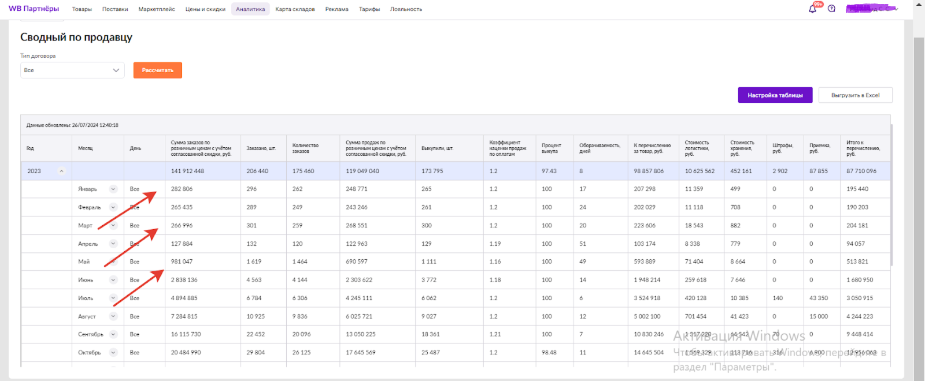Image resolution: width=925 pixels, height=381 pixels.
Task: Go to the Товары menu
Action: click(x=82, y=9)
